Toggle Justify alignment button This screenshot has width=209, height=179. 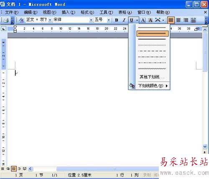(x=171, y=20)
